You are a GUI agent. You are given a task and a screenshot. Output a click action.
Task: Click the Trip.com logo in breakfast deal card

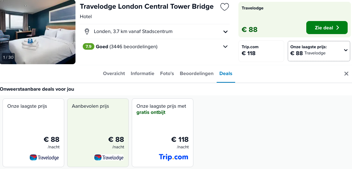(x=173, y=157)
